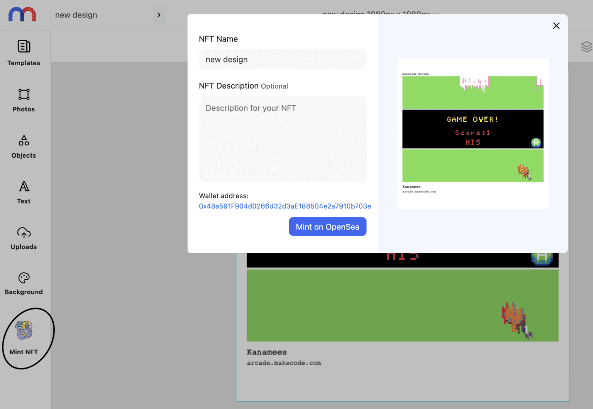
Task: Open the Layers panel icon
Action: tap(586, 46)
